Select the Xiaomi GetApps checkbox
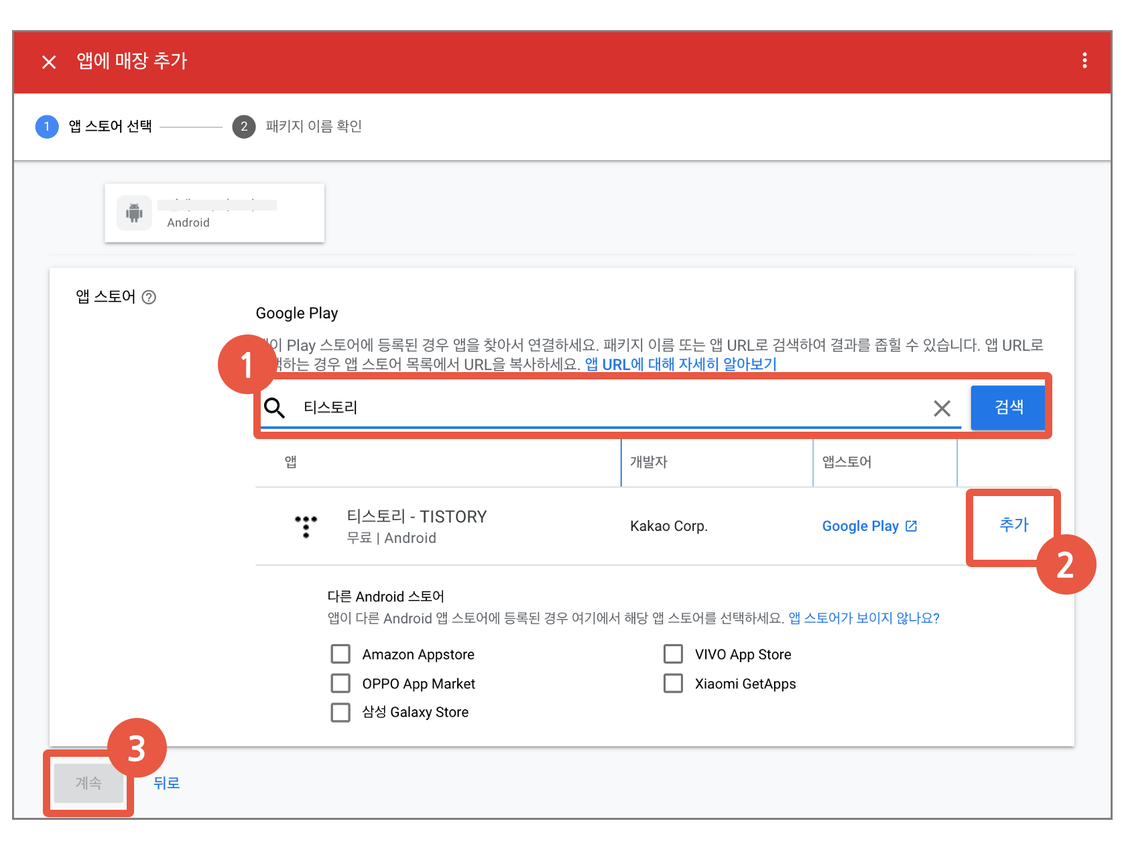 click(673, 683)
